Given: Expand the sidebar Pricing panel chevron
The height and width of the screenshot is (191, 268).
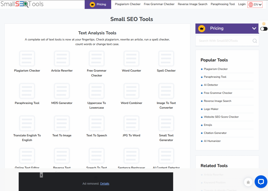Looking at the screenshot, I should tap(254, 28).
